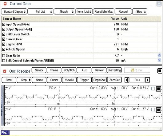Increase time base with right arrow
This screenshot has width=163, height=136.
coord(147,80)
